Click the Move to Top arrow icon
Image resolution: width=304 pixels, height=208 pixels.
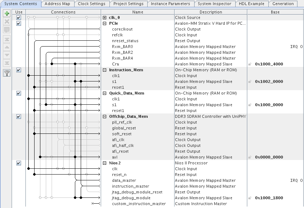coord(7,39)
